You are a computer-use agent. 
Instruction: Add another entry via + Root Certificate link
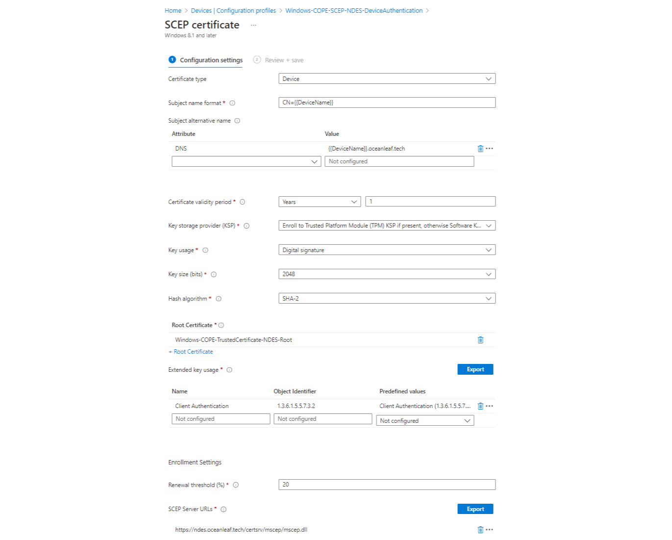pyautogui.click(x=190, y=352)
